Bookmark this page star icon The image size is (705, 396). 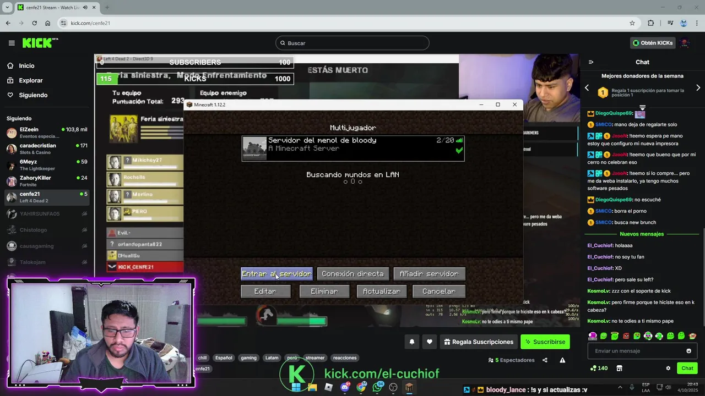[632, 23]
